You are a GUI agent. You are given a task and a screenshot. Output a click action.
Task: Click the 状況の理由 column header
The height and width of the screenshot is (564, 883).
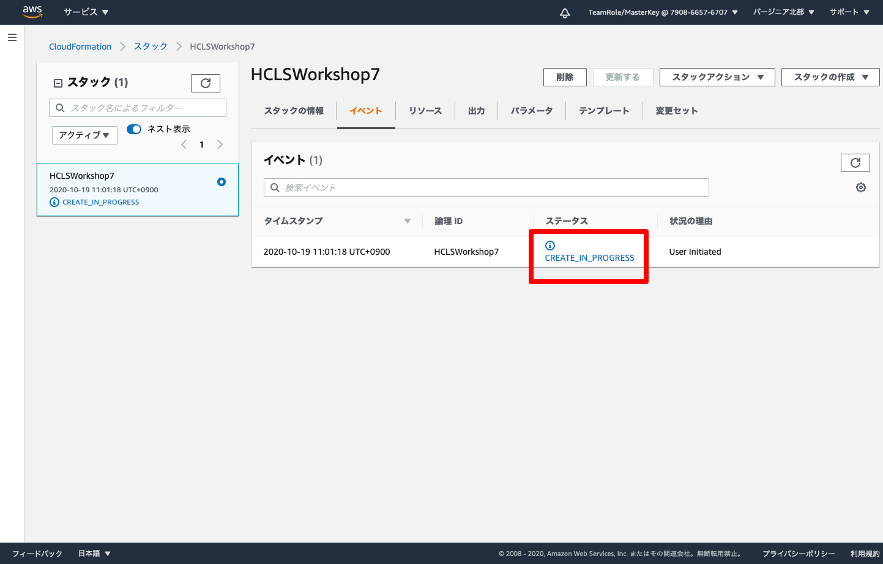point(691,221)
